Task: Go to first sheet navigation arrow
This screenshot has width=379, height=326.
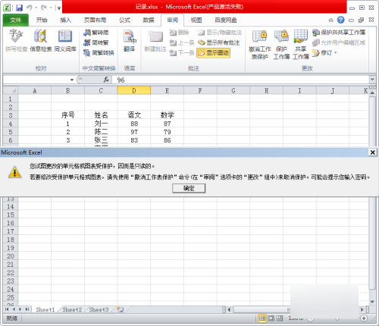Action: pyautogui.click(x=7, y=309)
